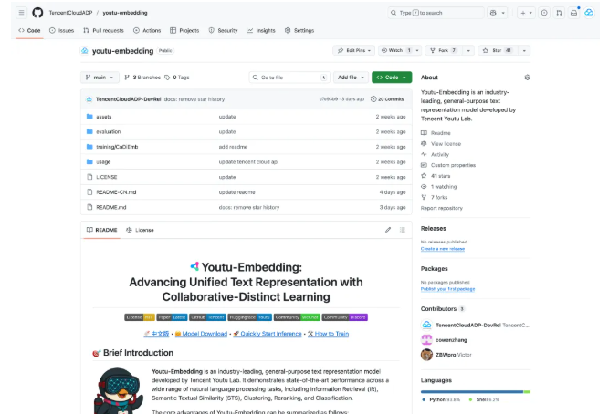The image size is (609, 414).
Task: Switch to the License tab
Action: point(141,230)
